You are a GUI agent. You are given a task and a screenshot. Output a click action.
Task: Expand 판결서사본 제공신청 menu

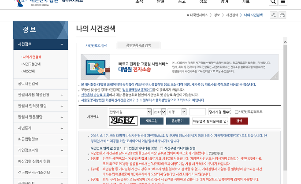[x=62, y=95]
